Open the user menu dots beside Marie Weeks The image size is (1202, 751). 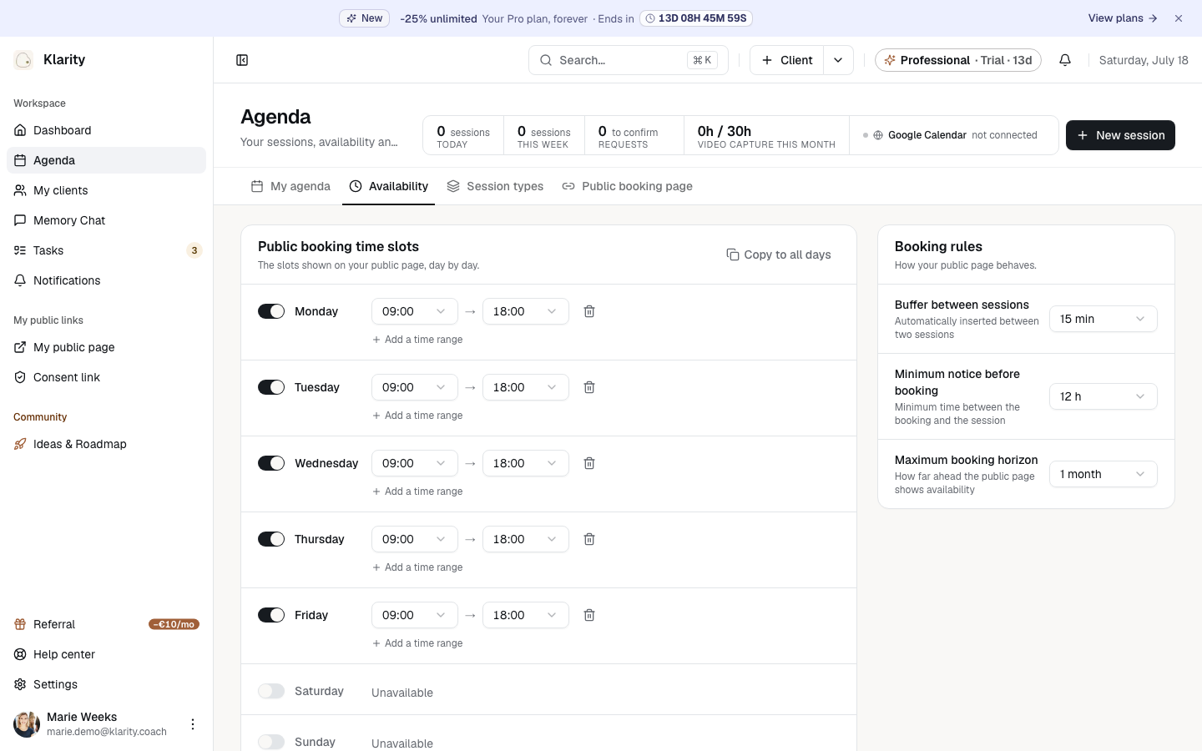click(x=193, y=724)
